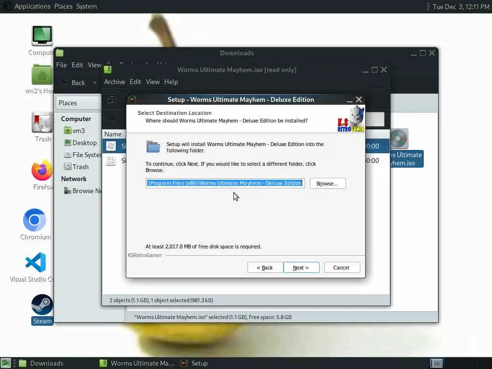Close the Downloads file manager window

[432, 53]
